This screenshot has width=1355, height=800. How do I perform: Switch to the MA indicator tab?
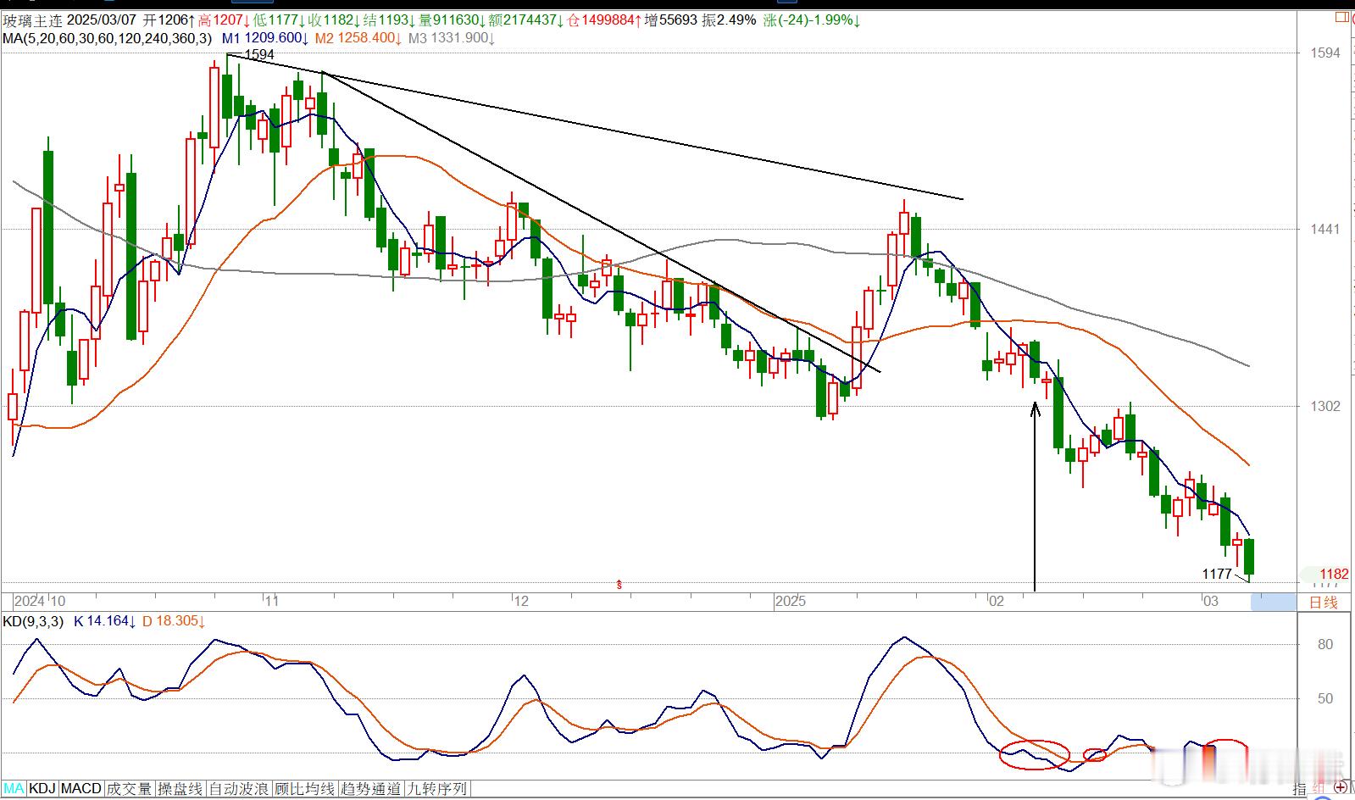(14, 789)
